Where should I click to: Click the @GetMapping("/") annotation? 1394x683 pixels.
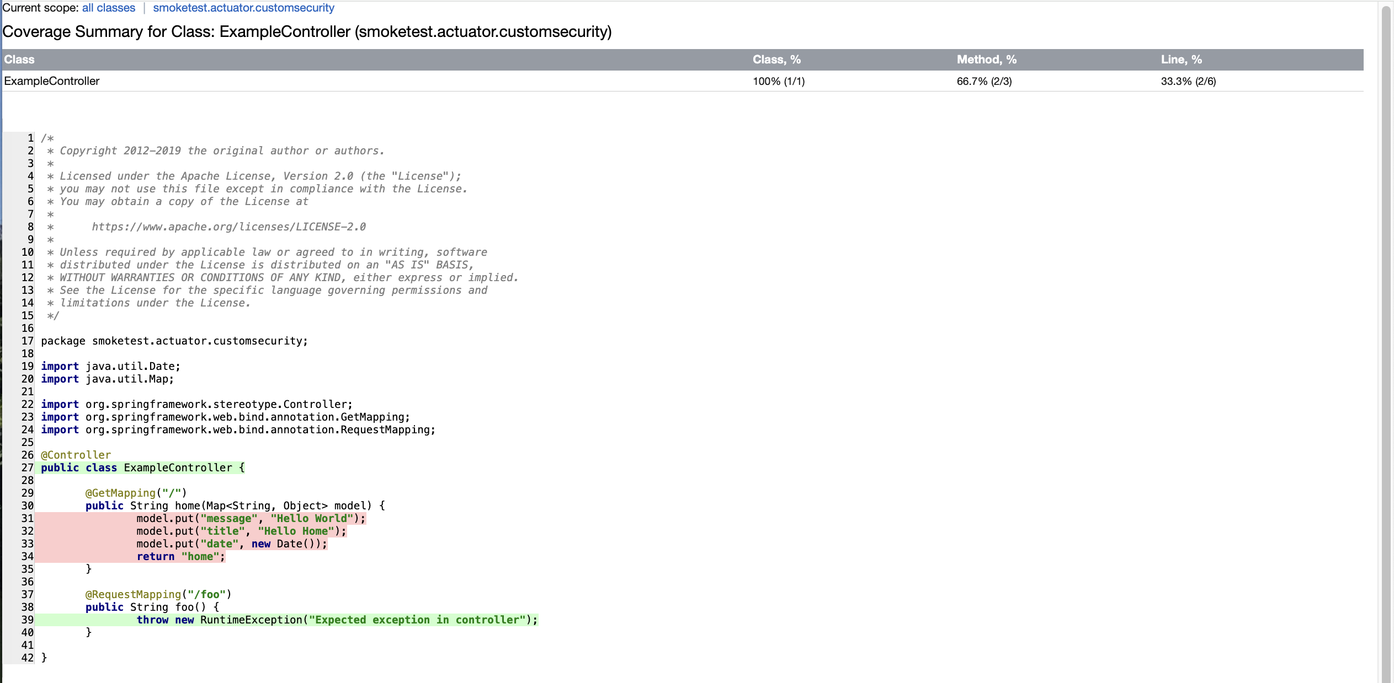(x=136, y=493)
